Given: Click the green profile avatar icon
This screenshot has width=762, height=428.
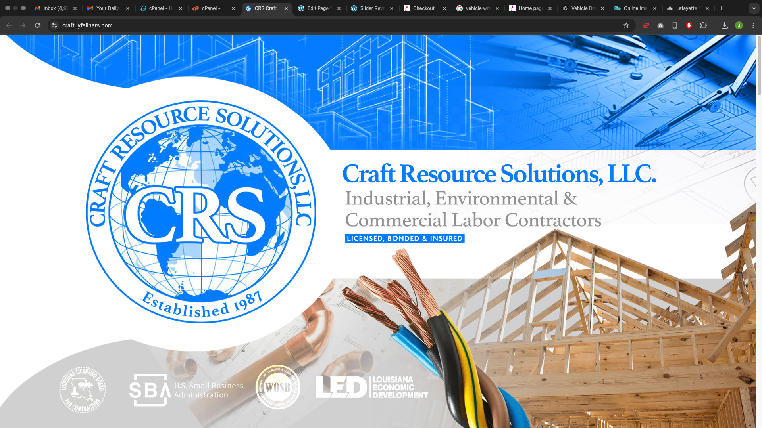Looking at the screenshot, I should click(x=739, y=25).
